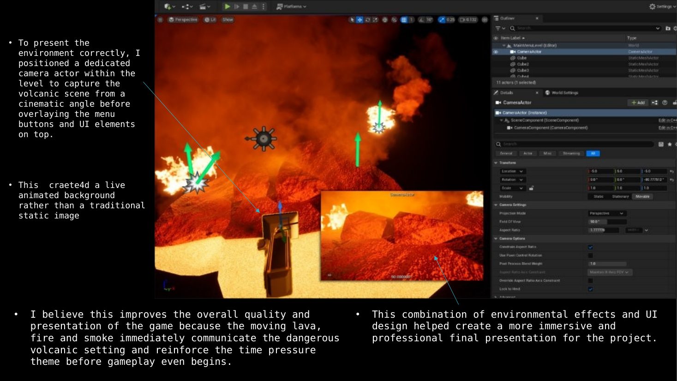Toggle visibility of CameraActor in the Outliner
Image resolution: width=677 pixels, height=381 pixels.
tap(496, 52)
